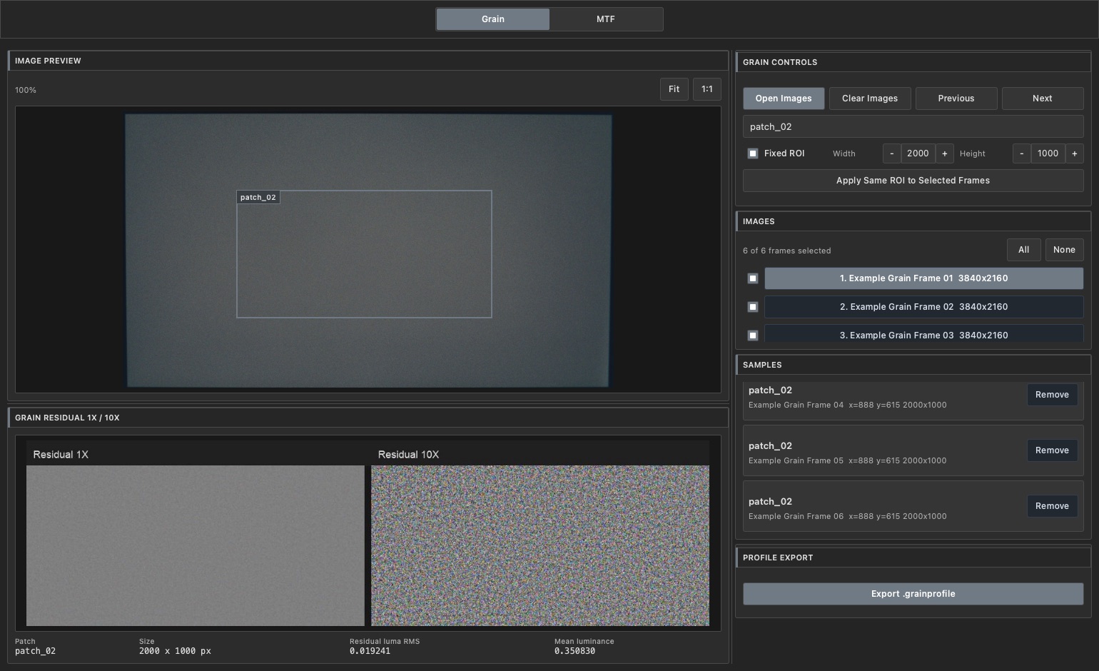The height and width of the screenshot is (671, 1099).
Task: Click the Residual 1X image
Action: tap(196, 546)
